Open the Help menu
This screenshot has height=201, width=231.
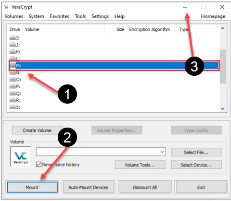[x=119, y=16]
